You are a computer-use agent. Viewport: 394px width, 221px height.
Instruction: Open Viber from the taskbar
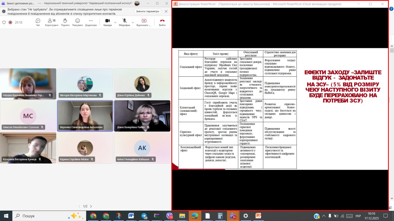(x=169, y=216)
